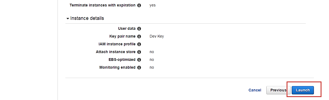Click the Monitoring enabled info icon
Screen dimensions: 329x100
coord(139,68)
